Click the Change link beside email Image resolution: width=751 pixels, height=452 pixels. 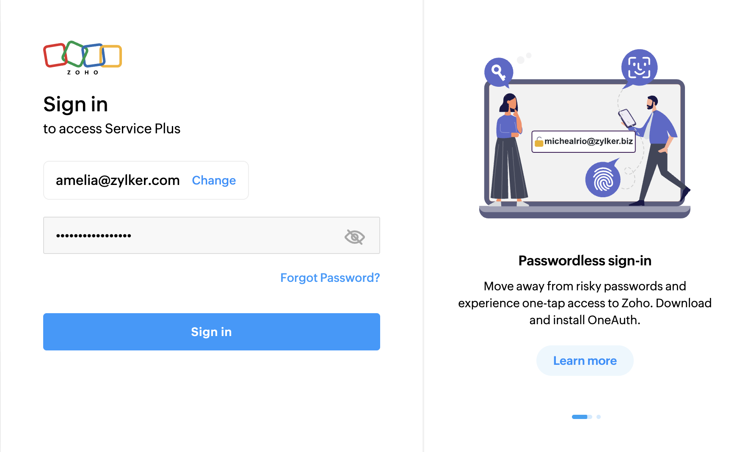[214, 180]
